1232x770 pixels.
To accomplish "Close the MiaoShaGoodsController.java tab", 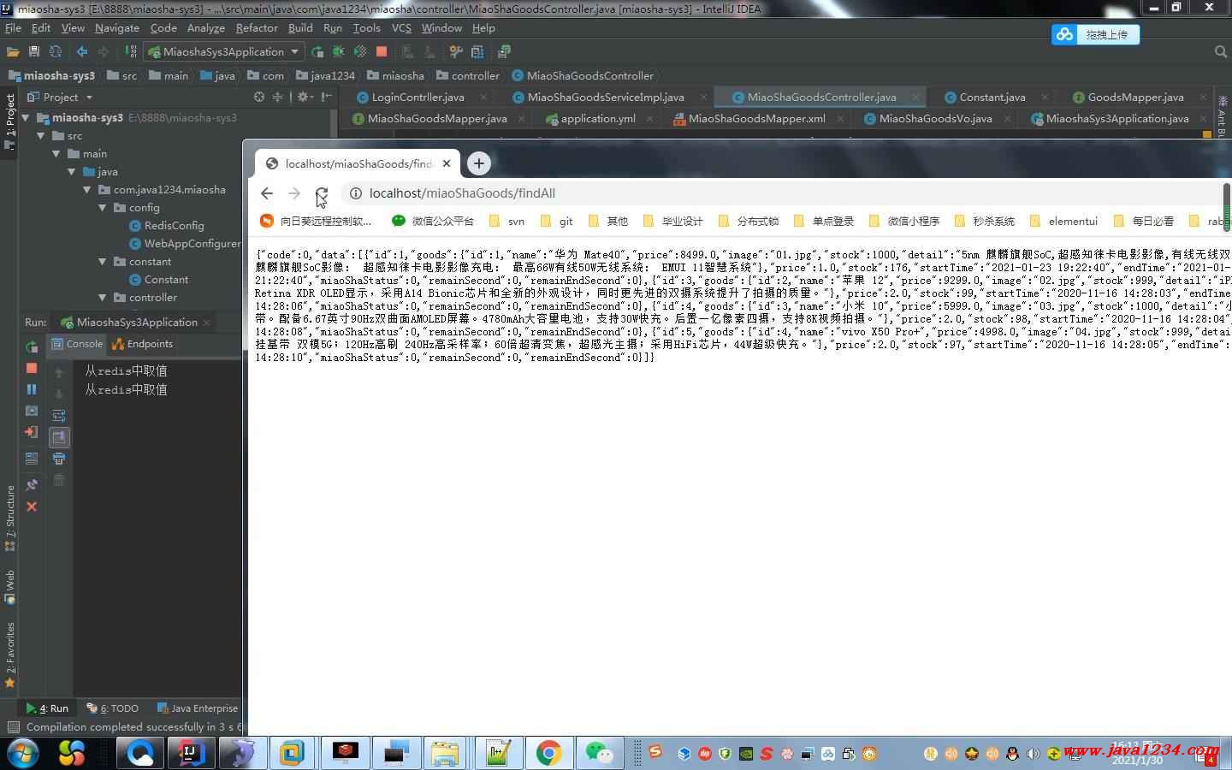I will [x=915, y=97].
